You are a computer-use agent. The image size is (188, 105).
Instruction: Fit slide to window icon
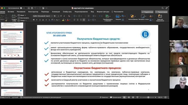[165, 97]
